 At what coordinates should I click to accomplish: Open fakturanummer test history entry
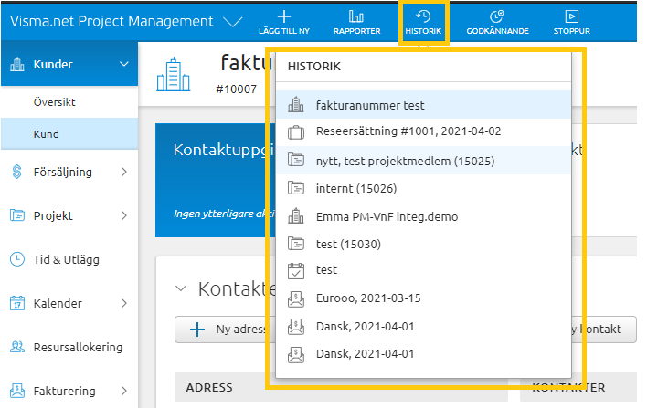[423, 105]
